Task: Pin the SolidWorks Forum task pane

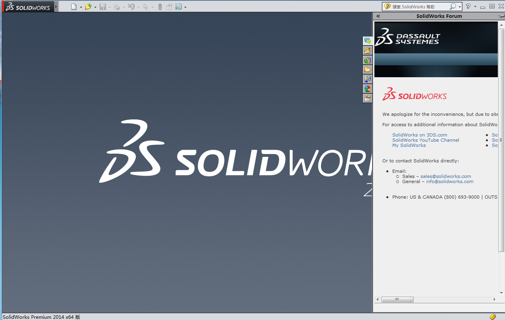Action: pos(501,16)
